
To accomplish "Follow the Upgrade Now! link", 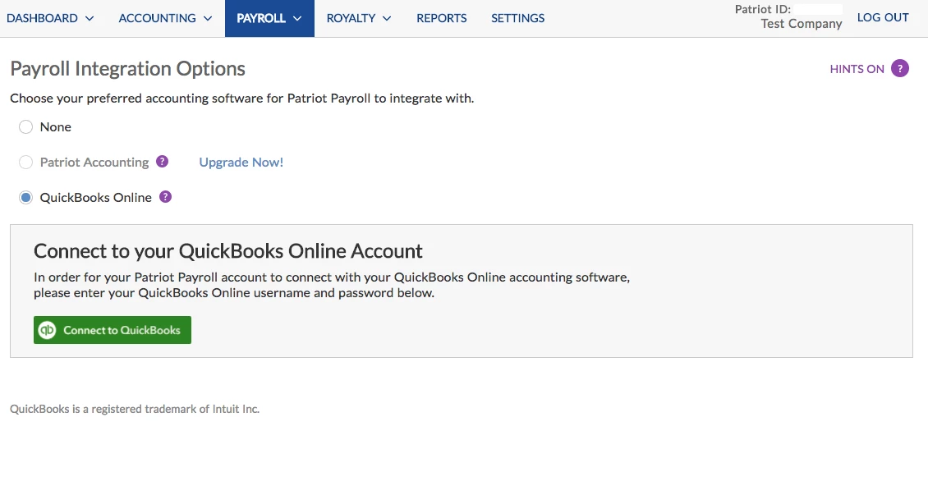I will tap(241, 163).
